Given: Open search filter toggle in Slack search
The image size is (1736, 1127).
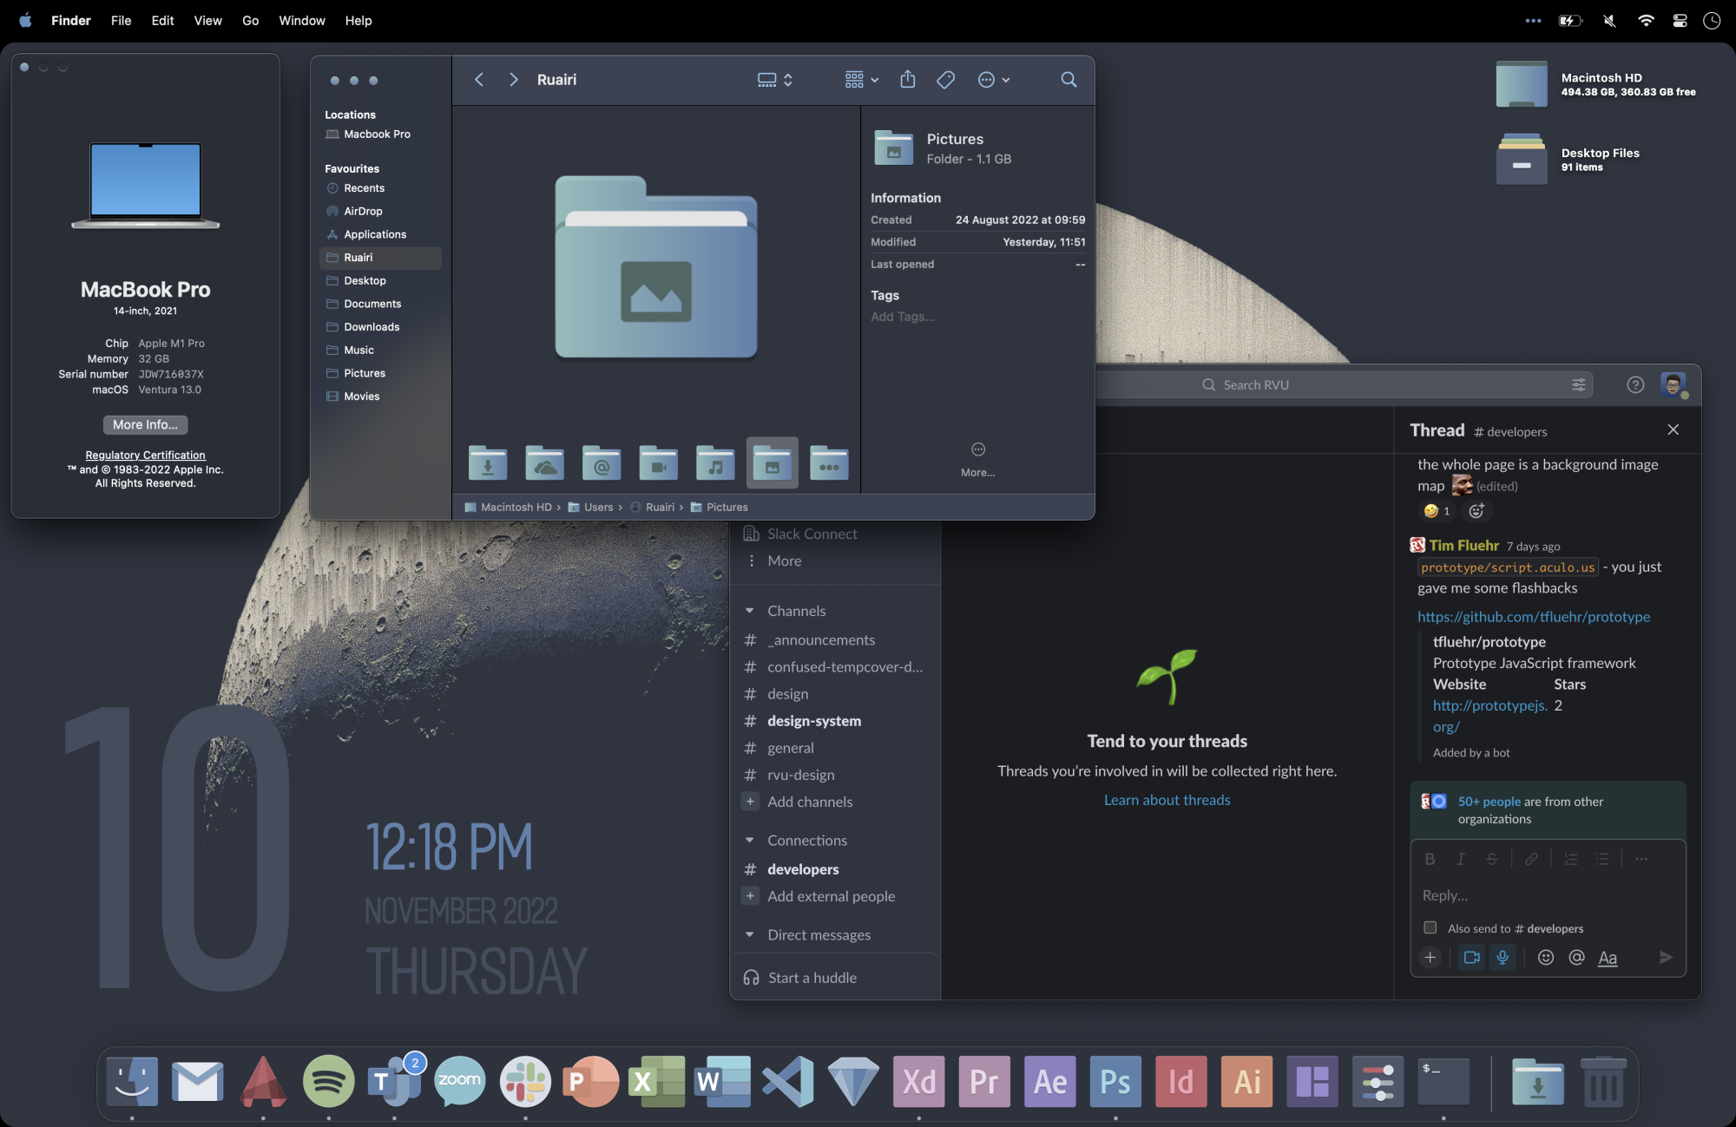Looking at the screenshot, I should [x=1578, y=384].
